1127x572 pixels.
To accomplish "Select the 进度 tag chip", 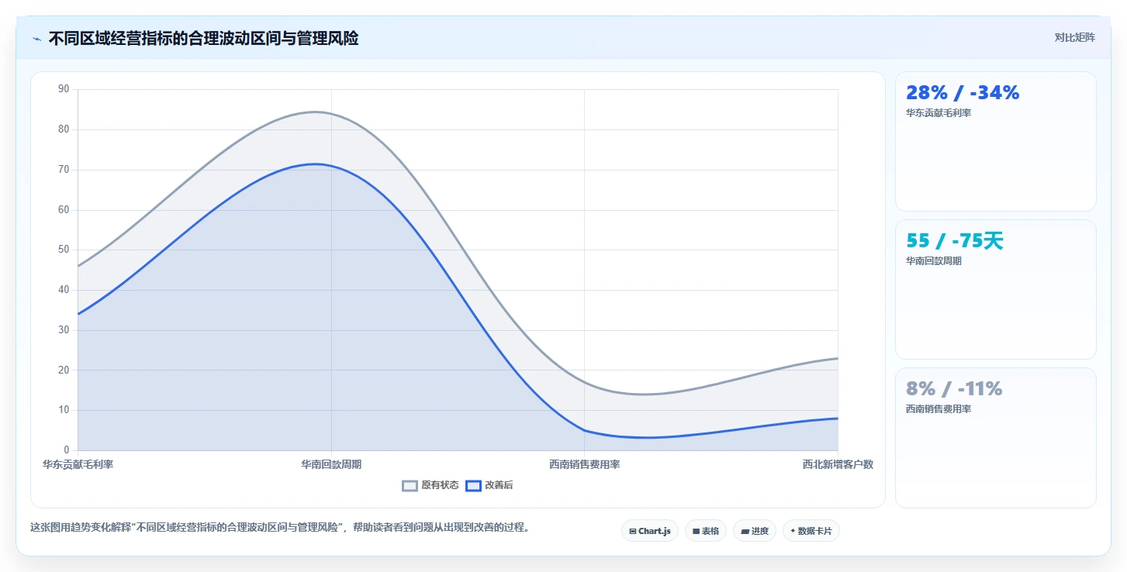I will [755, 531].
